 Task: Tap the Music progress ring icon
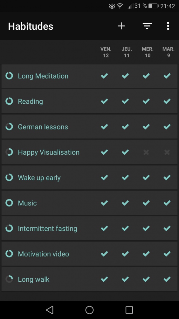9,203
